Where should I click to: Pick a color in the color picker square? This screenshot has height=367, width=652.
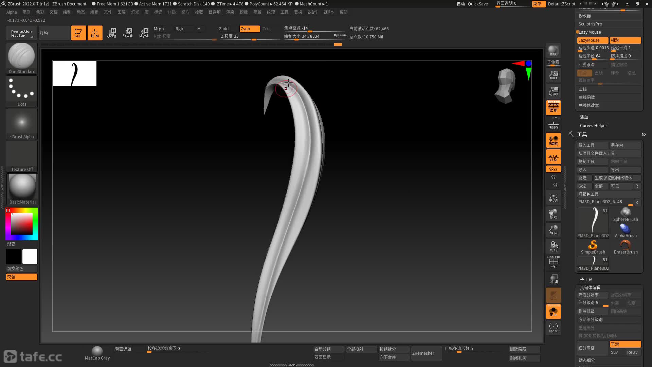22,224
